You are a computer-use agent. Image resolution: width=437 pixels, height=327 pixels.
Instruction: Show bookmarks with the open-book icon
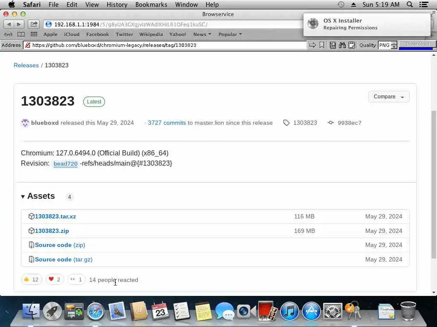[21, 34]
